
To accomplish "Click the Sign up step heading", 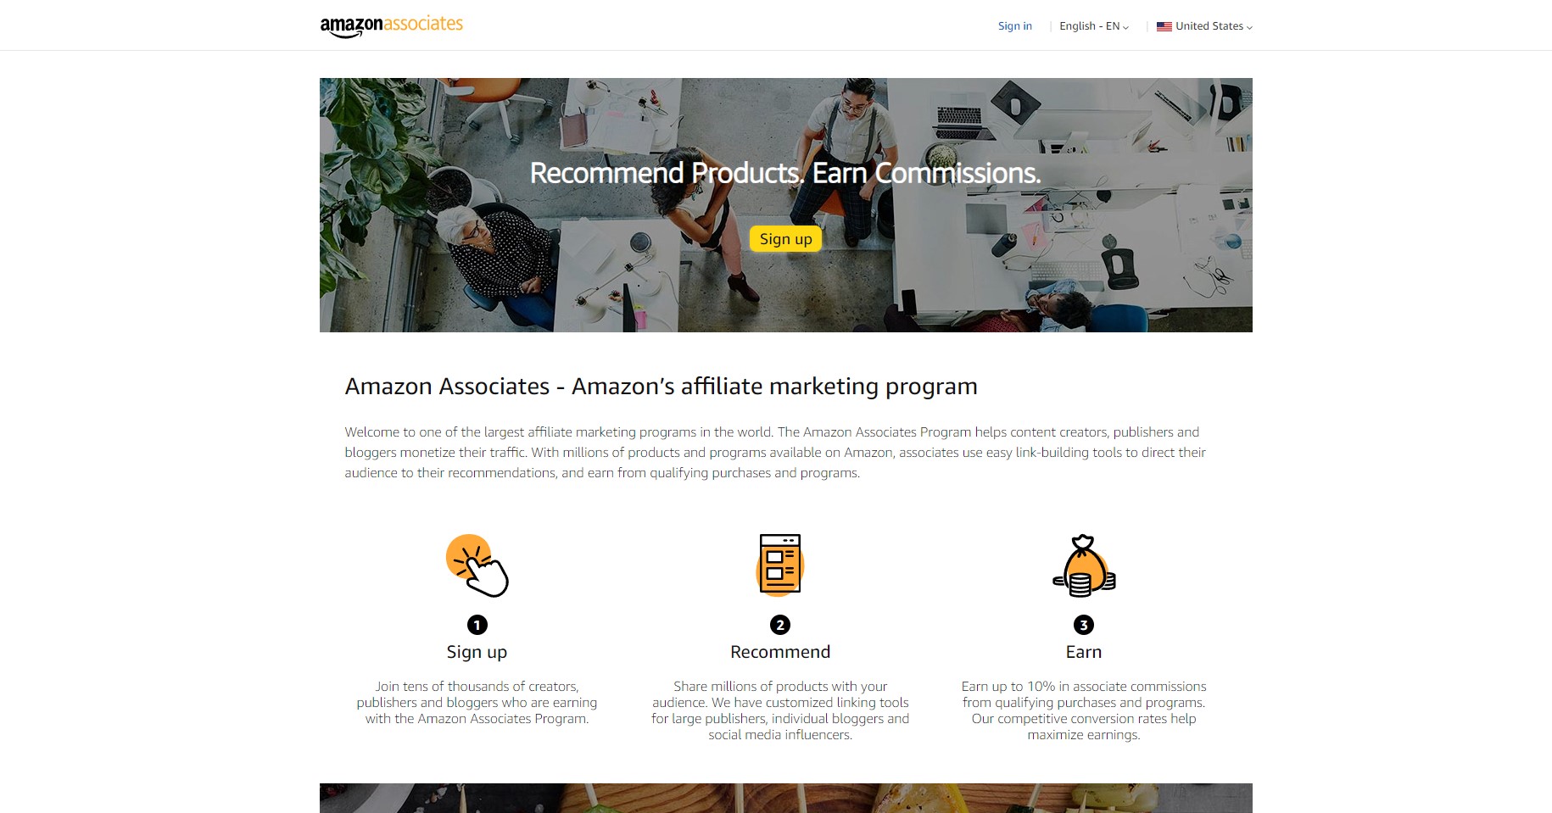I will click(x=477, y=652).
